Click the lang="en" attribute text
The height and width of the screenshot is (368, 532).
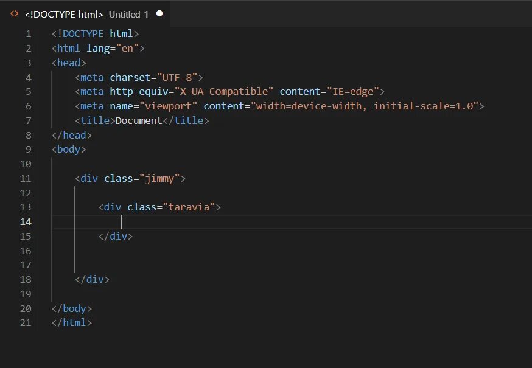point(113,49)
